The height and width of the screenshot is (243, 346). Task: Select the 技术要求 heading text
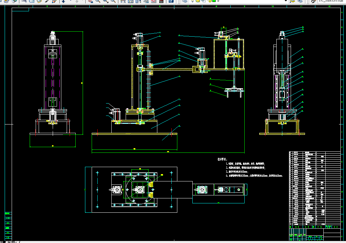[x=222, y=159]
